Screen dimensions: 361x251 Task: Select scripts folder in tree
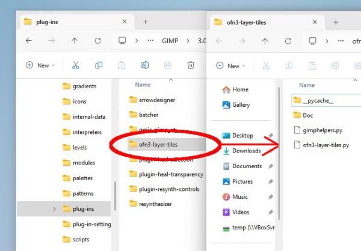(x=76, y=240)
